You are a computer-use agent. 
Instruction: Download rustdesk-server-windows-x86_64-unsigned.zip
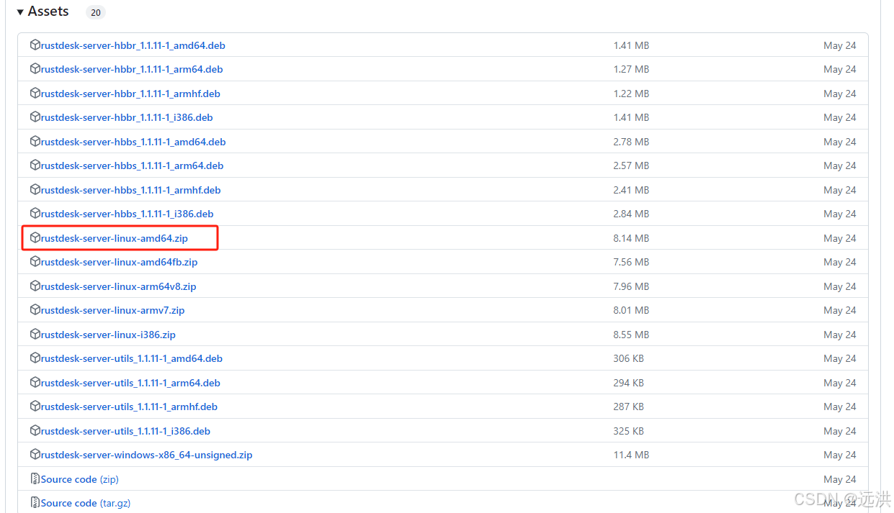tap(147, 455)
